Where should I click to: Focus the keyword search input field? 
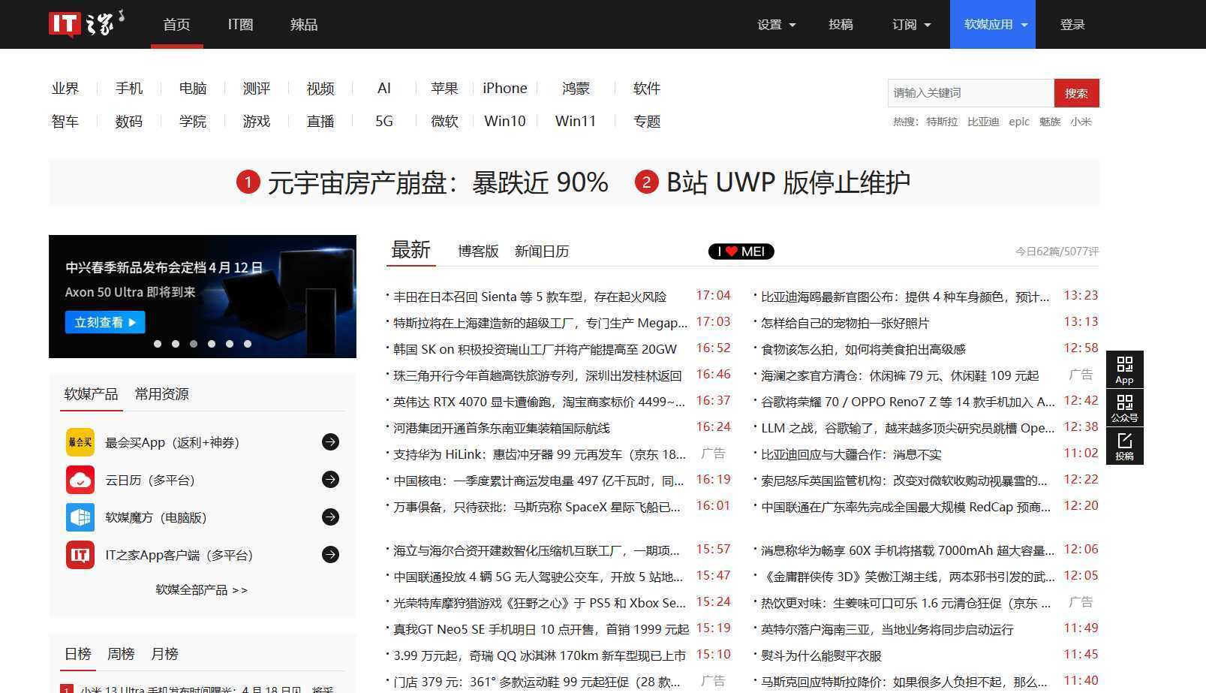(x=970, y=93)
